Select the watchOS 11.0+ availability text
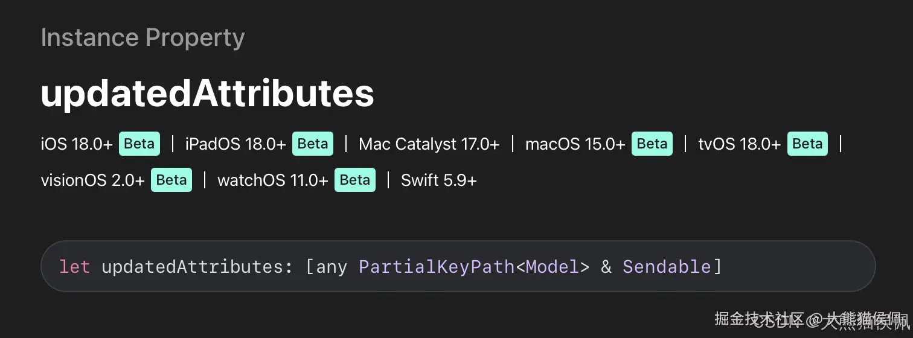The width and height of the screenshot is (913, 338). pos(273,180)
